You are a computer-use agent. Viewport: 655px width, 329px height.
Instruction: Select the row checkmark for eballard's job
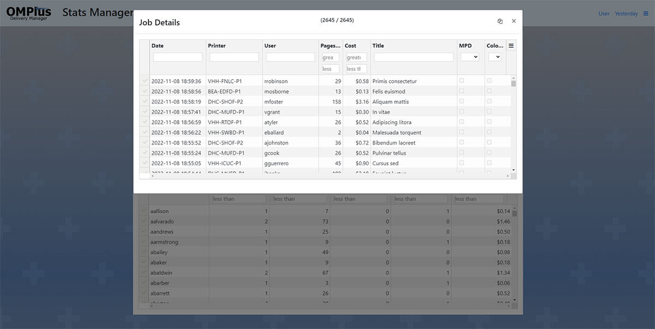pyautogui.click(x=145, y=132)
